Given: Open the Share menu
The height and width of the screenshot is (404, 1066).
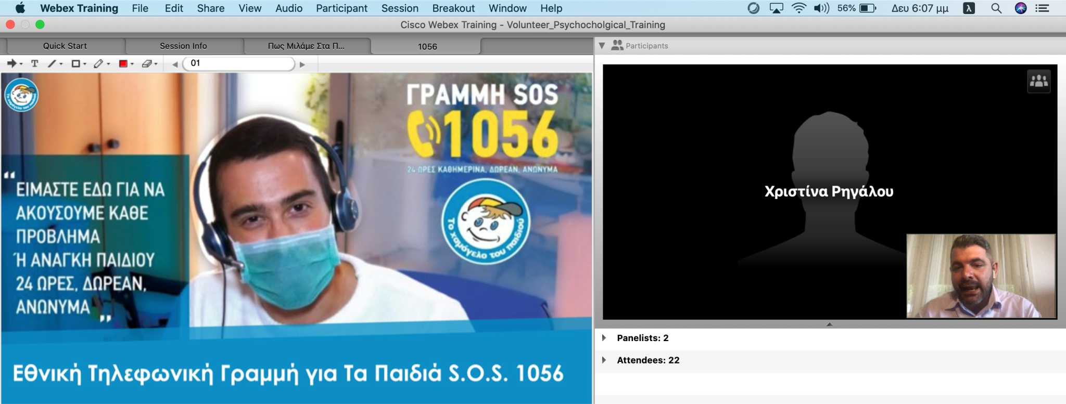Looking at the screenshot, I should [x=211, y=8].
